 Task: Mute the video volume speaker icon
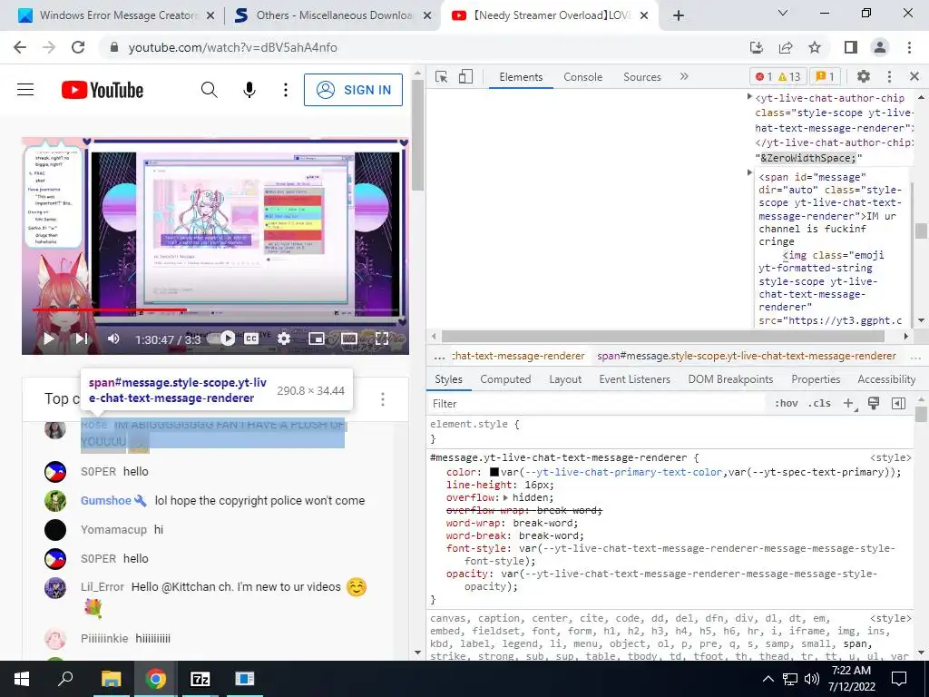coord(113,339)
